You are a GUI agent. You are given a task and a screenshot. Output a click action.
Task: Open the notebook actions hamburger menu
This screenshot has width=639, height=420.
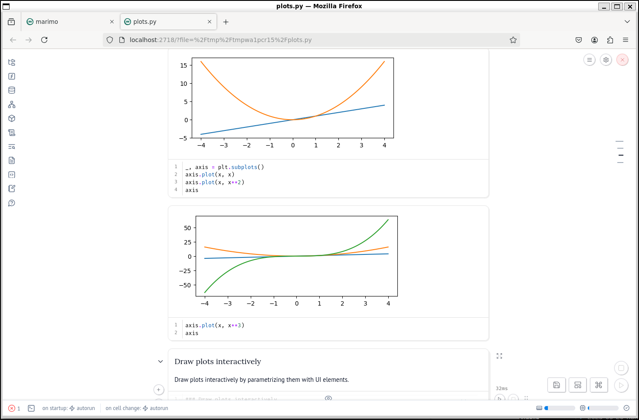(x=589, y=60)
